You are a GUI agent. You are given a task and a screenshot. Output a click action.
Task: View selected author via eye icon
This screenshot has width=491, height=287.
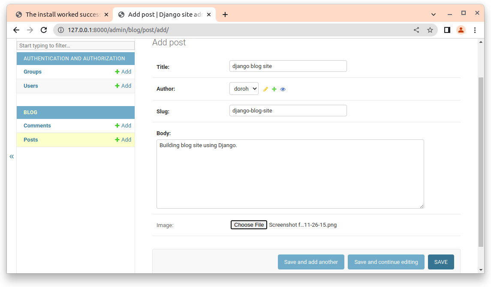click(x=283, y=89)
